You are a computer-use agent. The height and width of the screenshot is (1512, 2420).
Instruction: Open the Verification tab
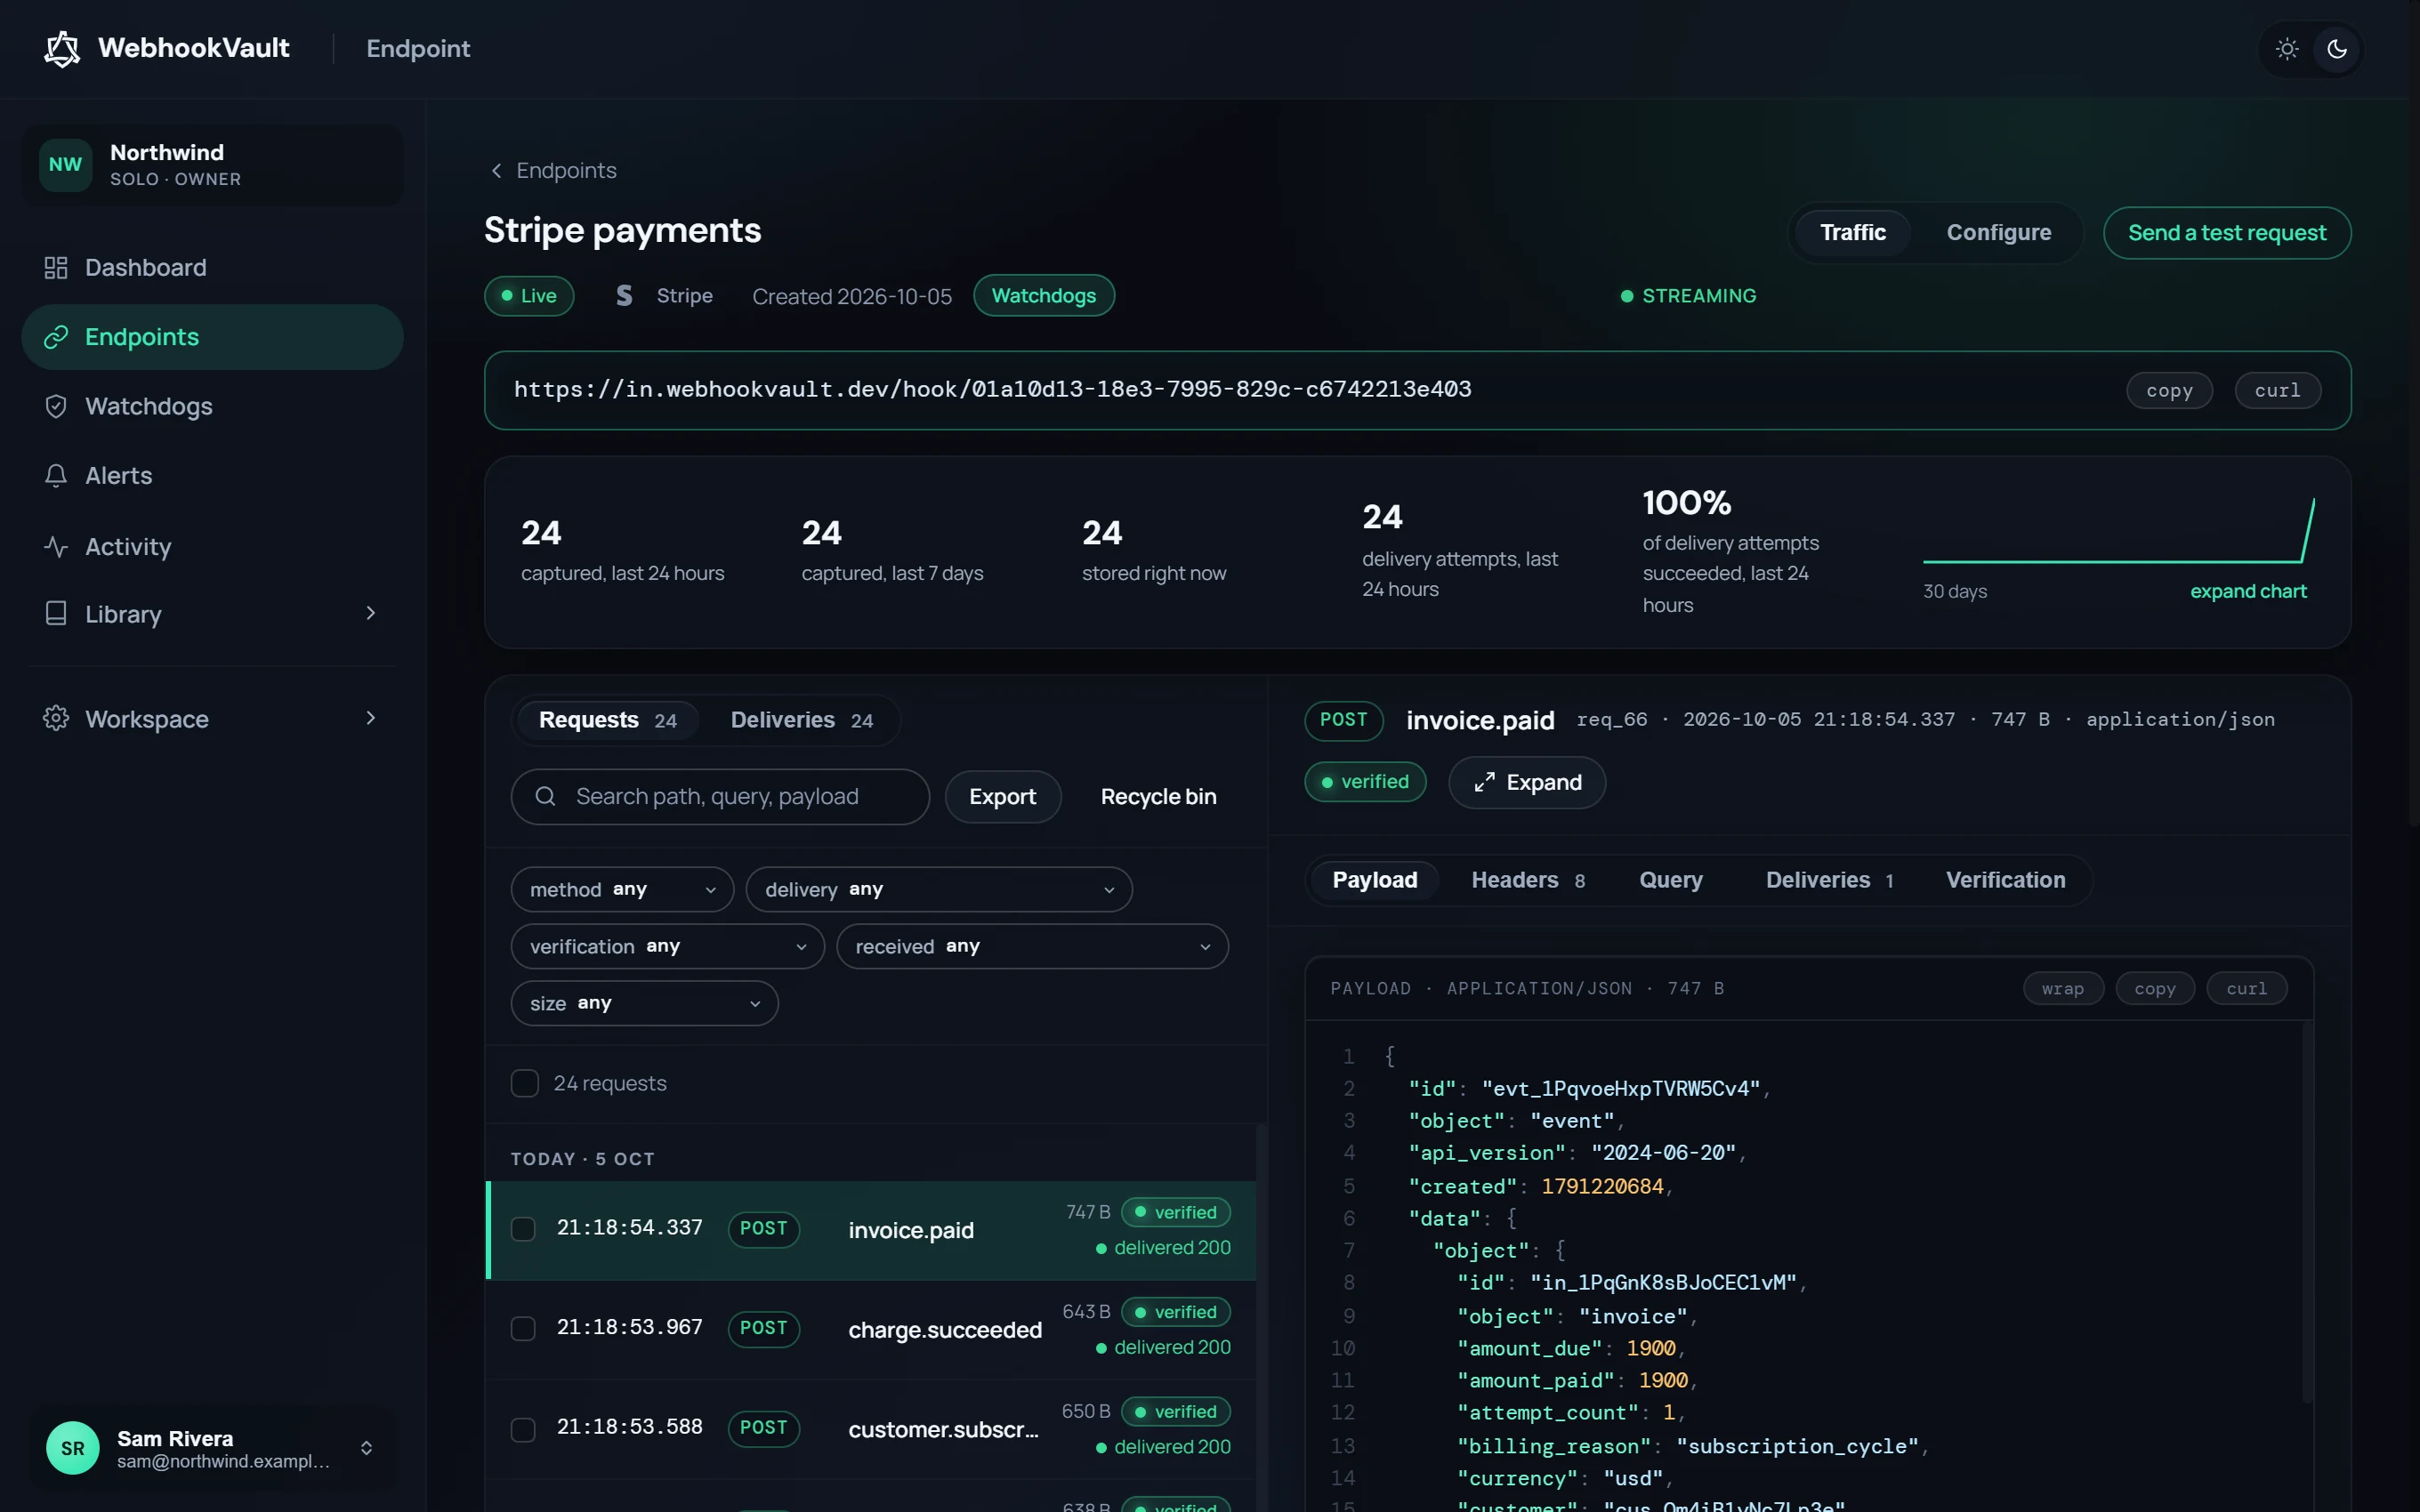(x=2005, y=880)
